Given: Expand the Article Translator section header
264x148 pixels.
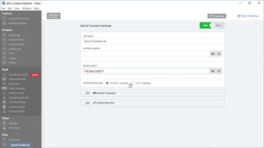Looking at the screenshot, I should 152,93.
